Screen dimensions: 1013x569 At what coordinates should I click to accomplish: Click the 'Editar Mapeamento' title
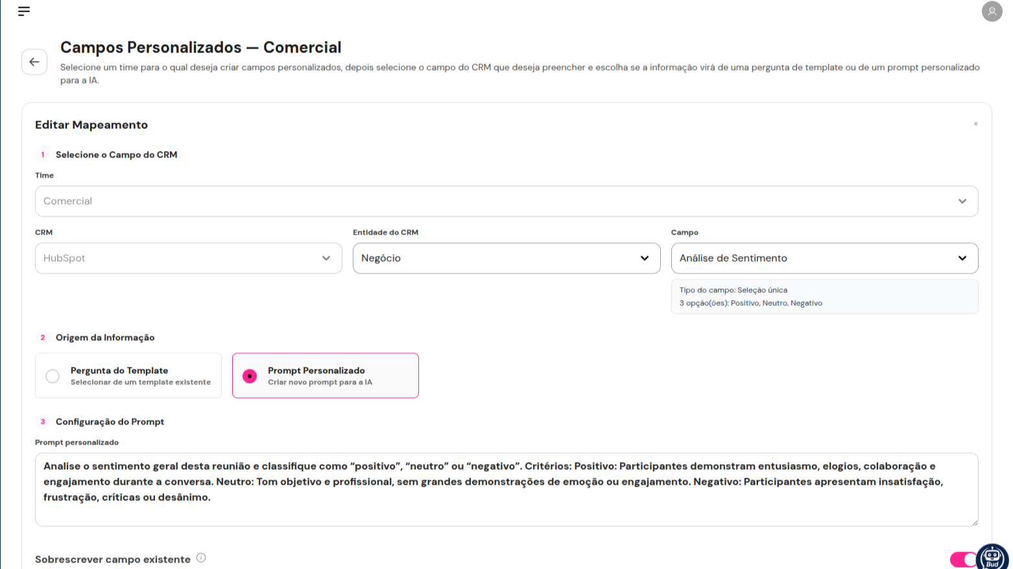pos(91,125)
